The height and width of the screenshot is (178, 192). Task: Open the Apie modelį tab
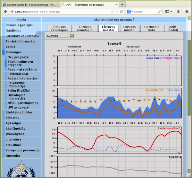click(x=172, y=28)
